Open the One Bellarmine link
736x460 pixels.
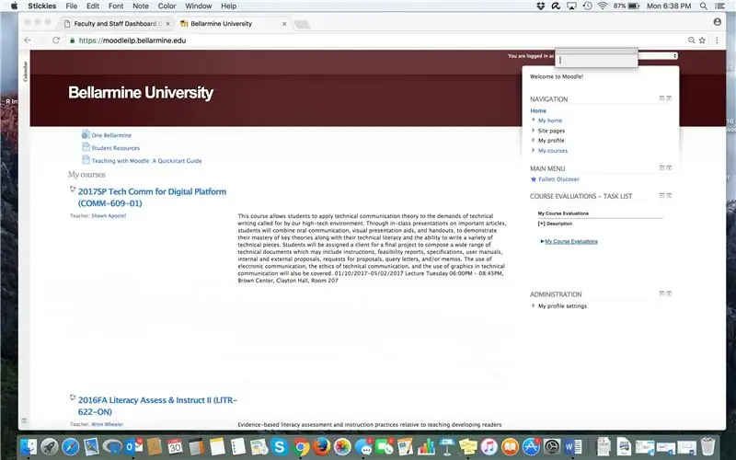pos(111,135)
